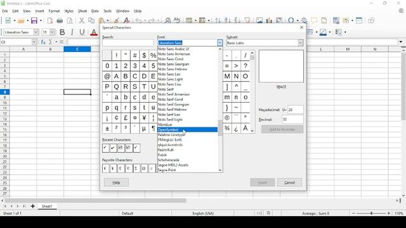Screen dimensions: 406x228
Task: Click the Open folder icon
Action: pos(21,21)
